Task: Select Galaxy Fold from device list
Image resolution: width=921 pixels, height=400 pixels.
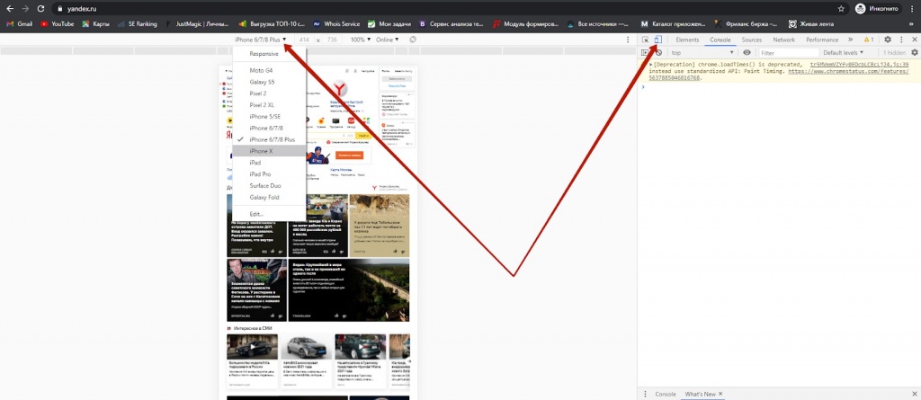Action: pos(269,198)
